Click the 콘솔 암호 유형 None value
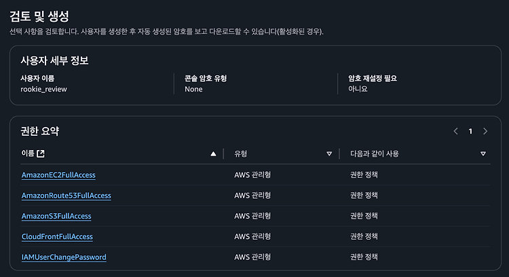Image resolution: width=509 pixels, height=277 pixels. click(193, 90)
